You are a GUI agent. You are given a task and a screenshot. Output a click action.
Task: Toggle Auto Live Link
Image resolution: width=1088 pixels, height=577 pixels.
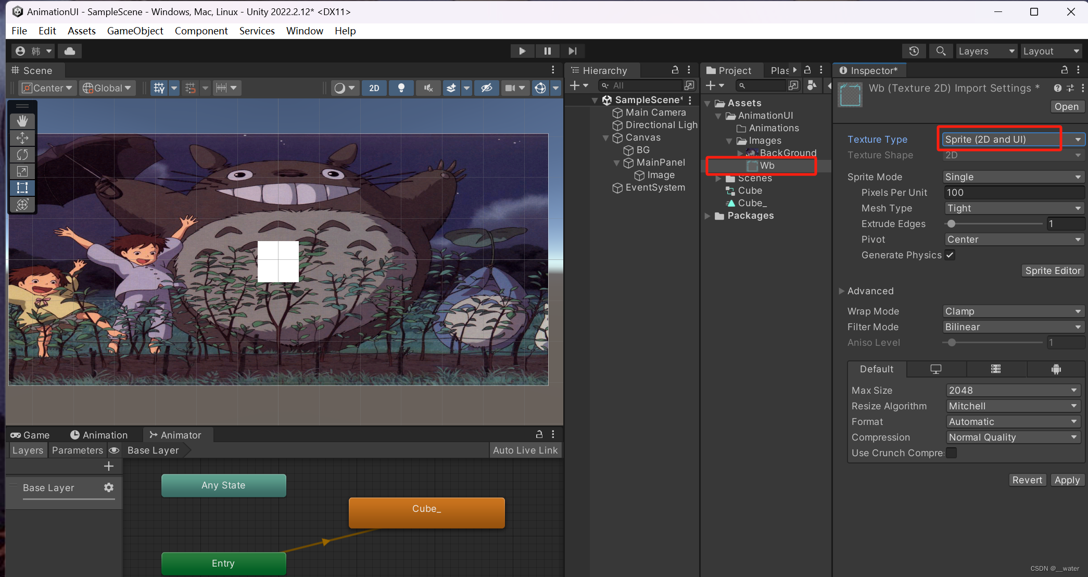click(525, 450)
